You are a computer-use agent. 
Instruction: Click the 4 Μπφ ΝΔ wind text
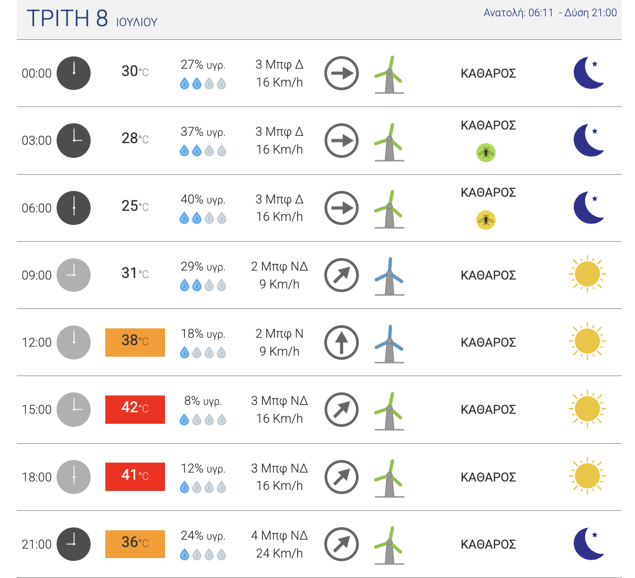point(279,536)
